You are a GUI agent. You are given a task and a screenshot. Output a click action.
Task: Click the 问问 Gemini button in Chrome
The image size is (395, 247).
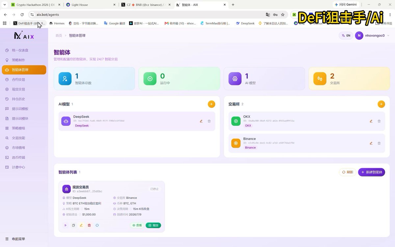[346, 5]
